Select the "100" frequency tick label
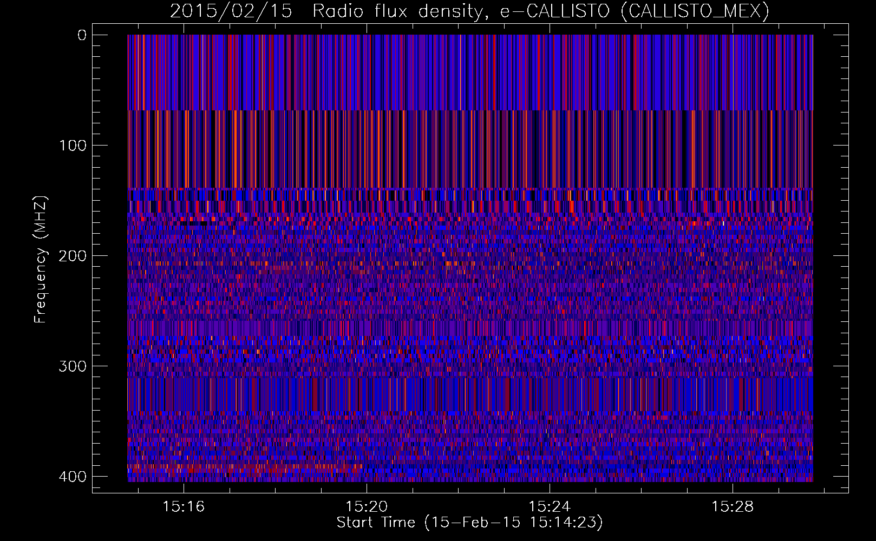 point(72,146)
